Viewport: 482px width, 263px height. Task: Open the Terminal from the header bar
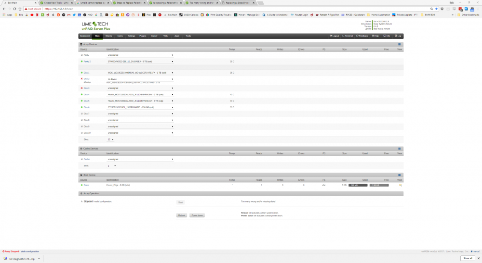pyautogui.click(x=348, y=36)
